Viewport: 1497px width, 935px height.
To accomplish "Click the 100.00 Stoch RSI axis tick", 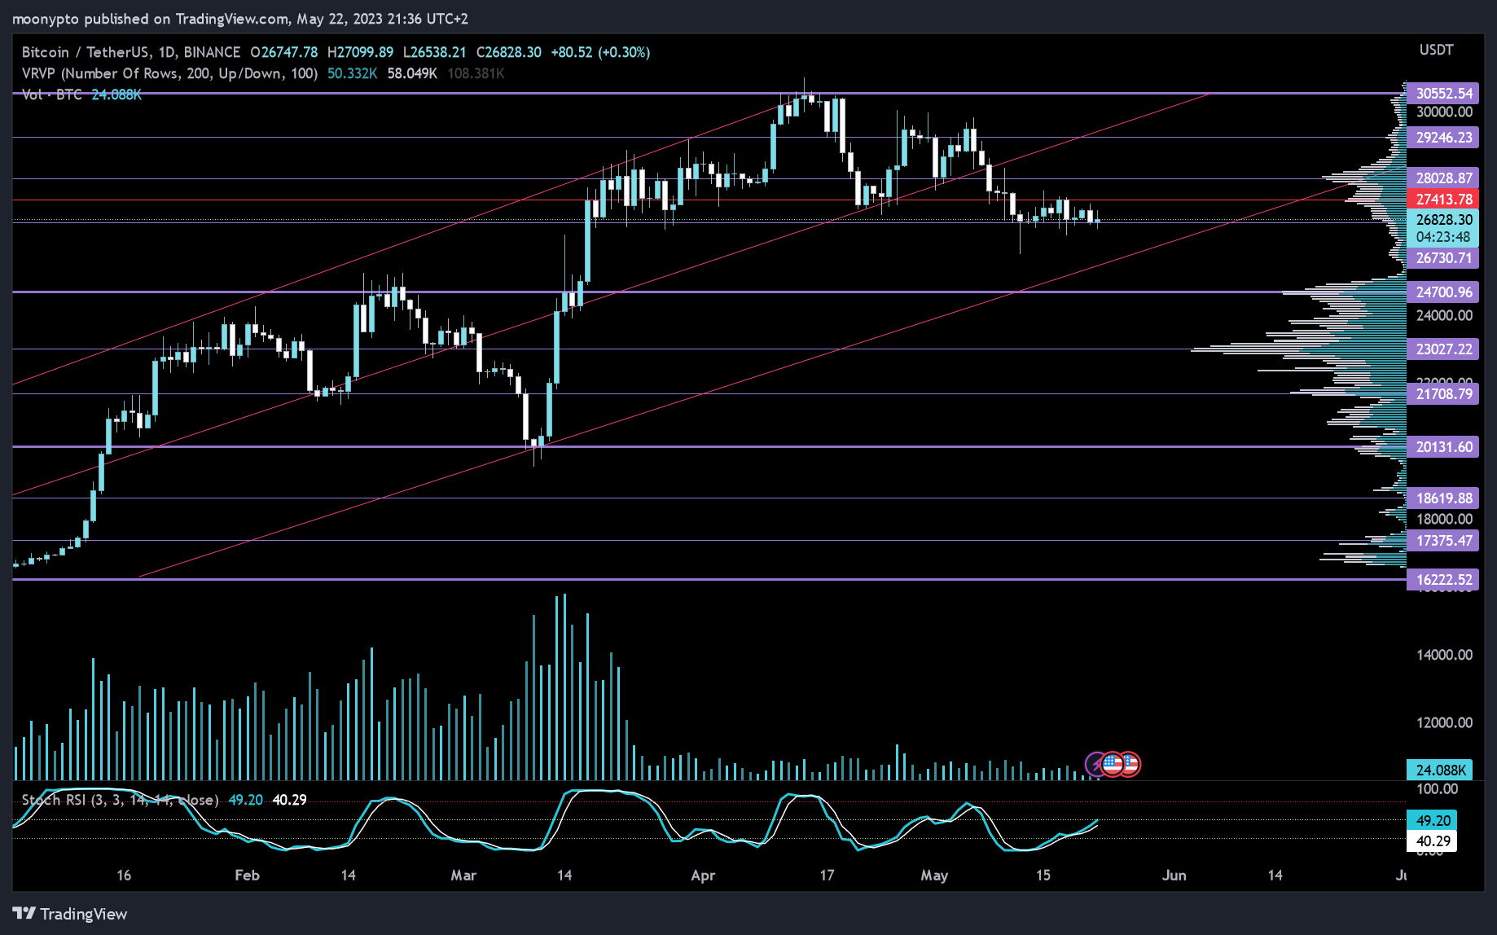I will click(1438, 789).
